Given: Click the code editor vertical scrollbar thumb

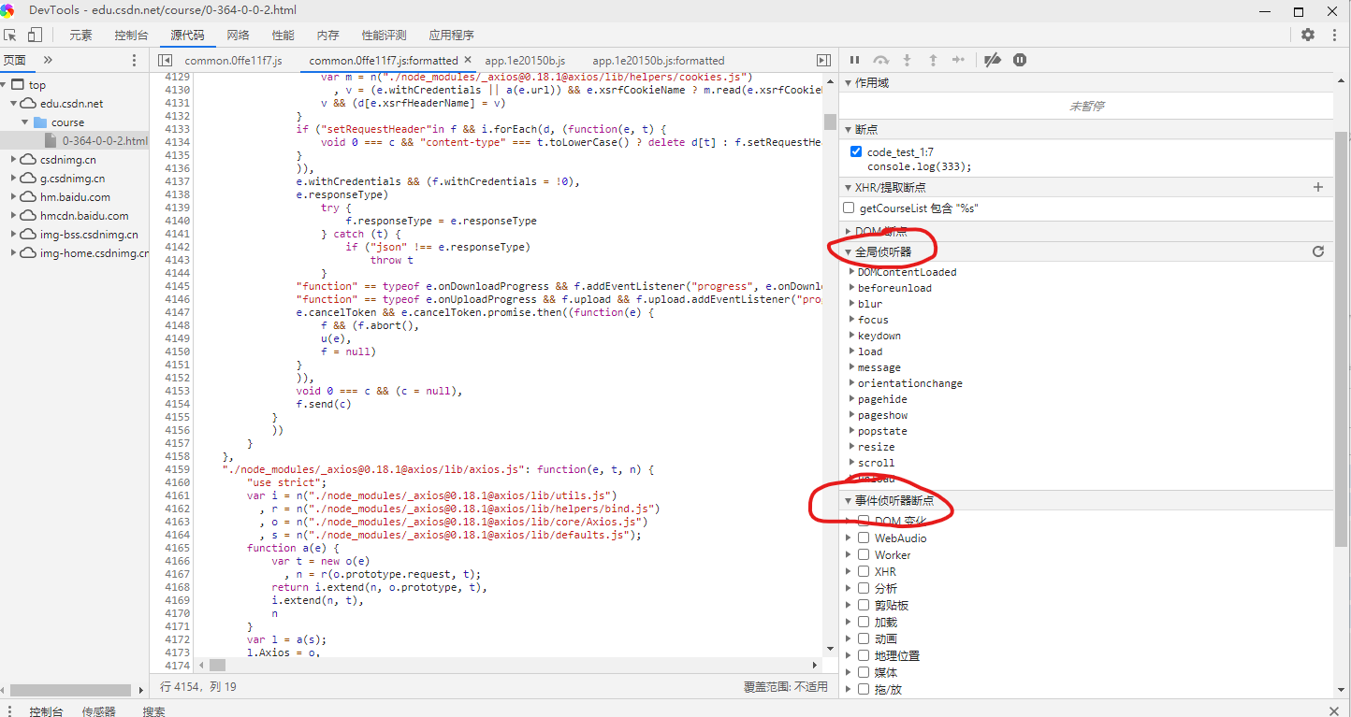Looking at the screenshot, I should 830,122.
